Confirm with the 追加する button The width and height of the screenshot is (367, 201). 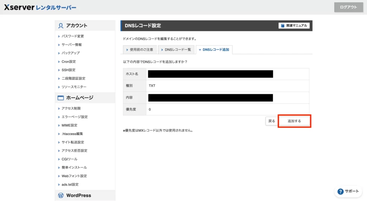(294, 121)
